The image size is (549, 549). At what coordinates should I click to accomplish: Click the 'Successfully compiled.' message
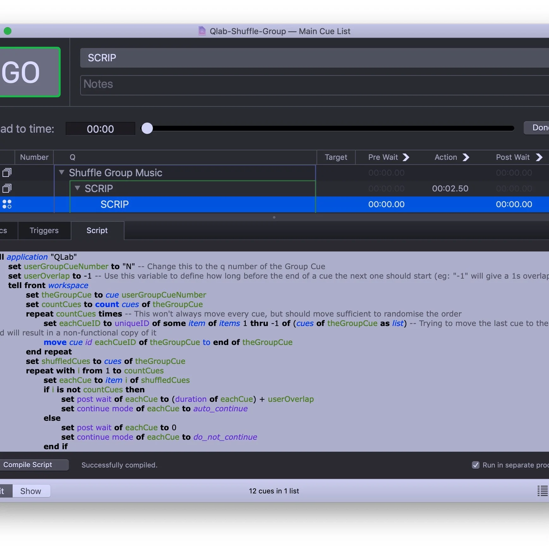click(x=119, y=465)
